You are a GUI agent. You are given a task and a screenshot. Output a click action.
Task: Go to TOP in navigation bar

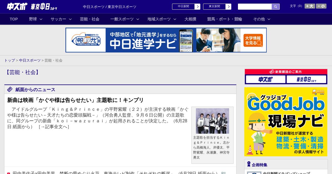pos(14,19)
